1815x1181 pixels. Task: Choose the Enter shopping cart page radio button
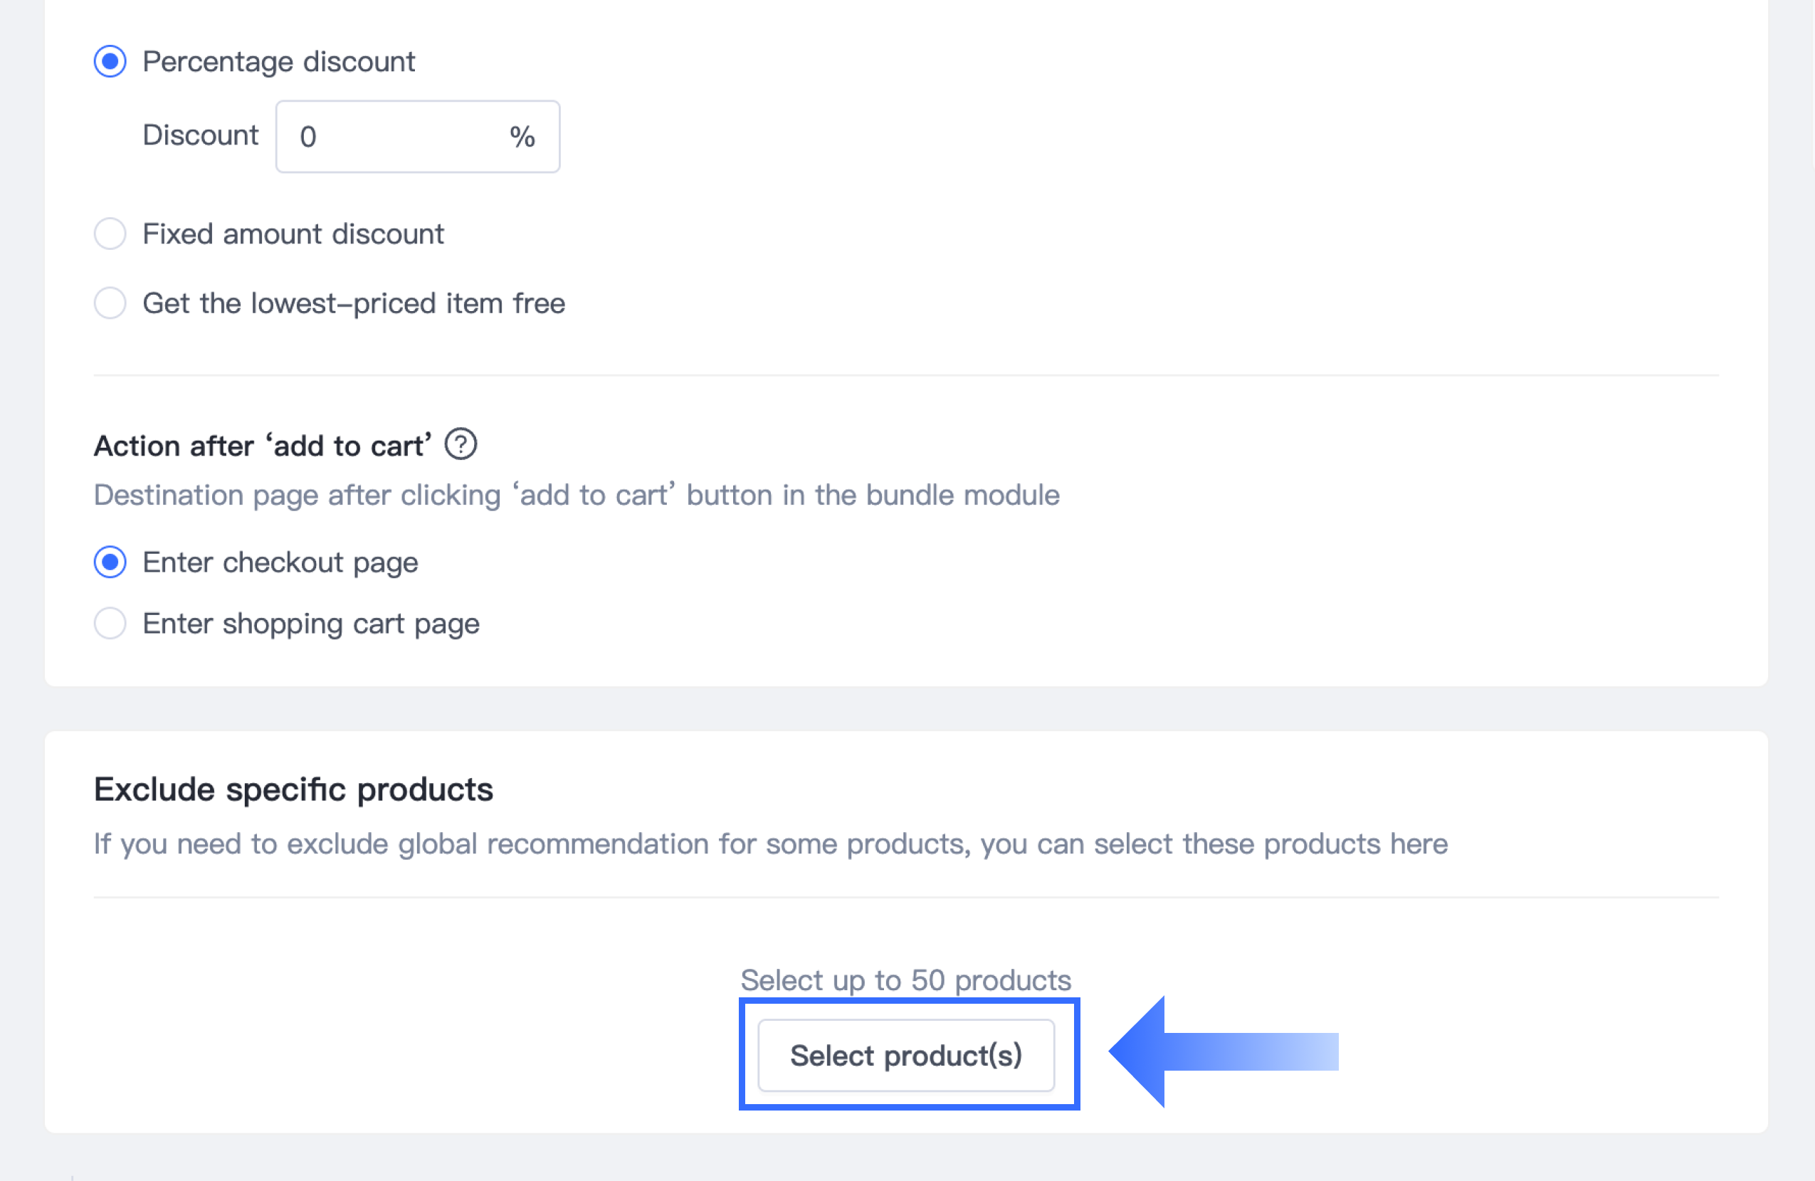tap(110, 624)
